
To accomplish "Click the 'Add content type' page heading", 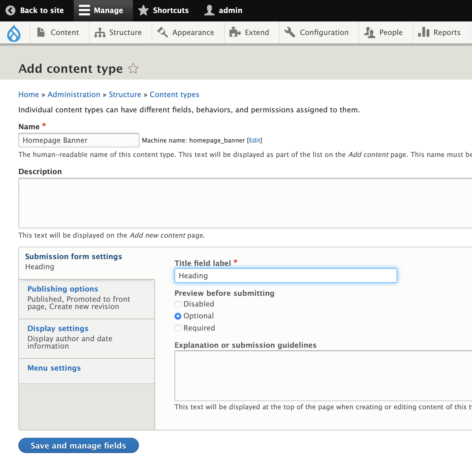I will [x=71, y=69].
